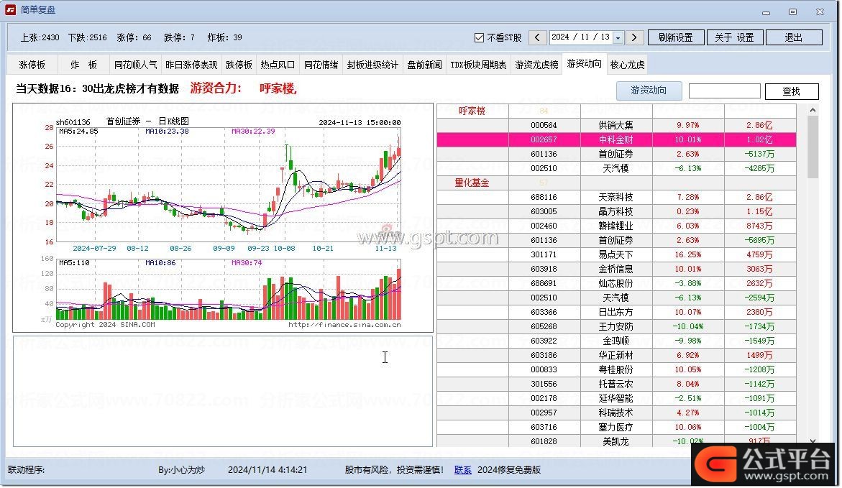Select the 603005 晶方科技 row
Image resolution: width=842 pixels, height=488 pixels.
point(616,211)
